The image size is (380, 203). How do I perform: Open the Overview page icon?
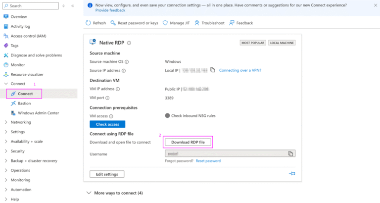(x=6, y=16)
